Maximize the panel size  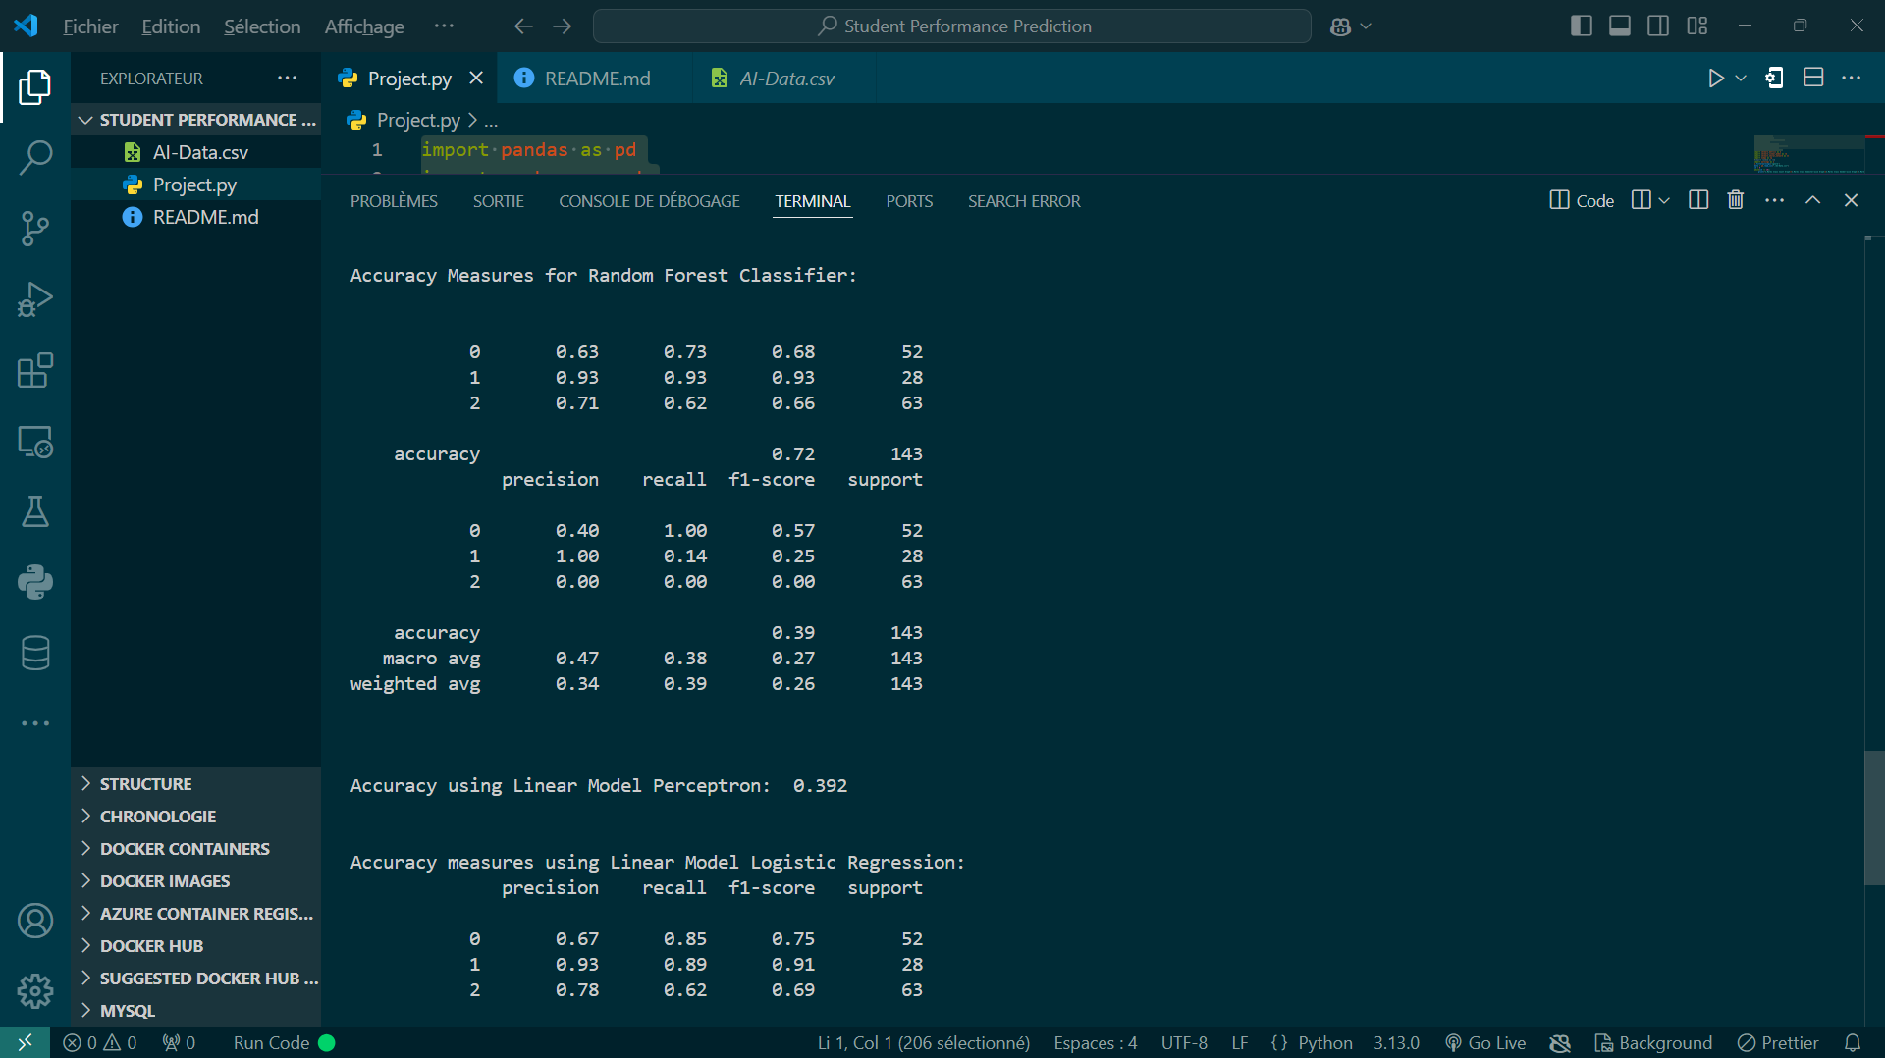point(1813,200)
